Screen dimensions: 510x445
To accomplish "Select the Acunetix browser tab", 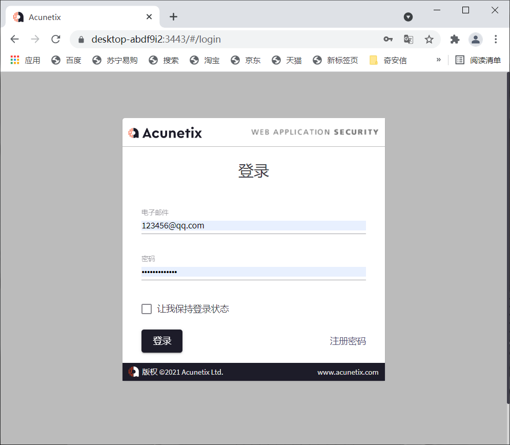I will pyautogui.click(x=81, y=17).
